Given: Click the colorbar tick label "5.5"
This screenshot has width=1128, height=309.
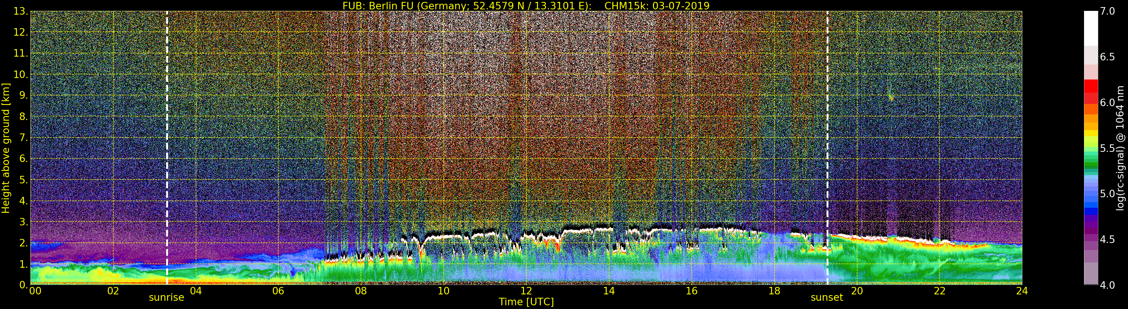Looking at the screenshot, I should click(x=1107, y=148).
